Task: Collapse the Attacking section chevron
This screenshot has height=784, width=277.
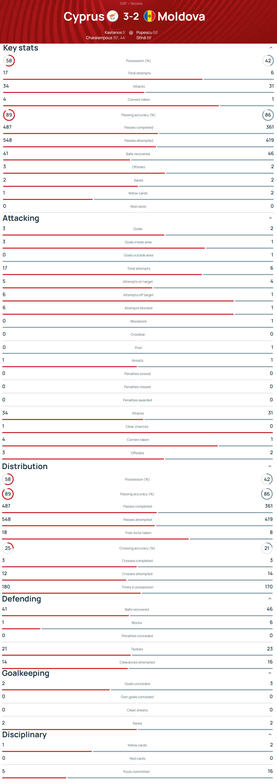Action: (x=270, y=218)
